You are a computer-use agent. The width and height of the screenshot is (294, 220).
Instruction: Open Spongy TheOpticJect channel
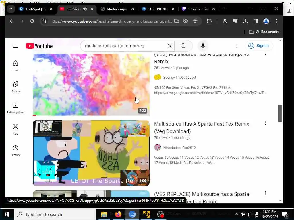pos(179,77)
